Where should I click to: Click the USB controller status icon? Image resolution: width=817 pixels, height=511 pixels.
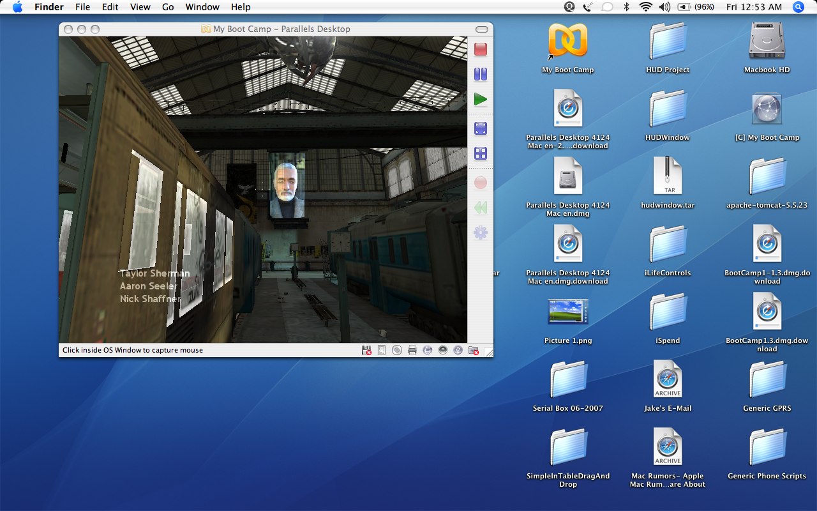pos(458,350)
